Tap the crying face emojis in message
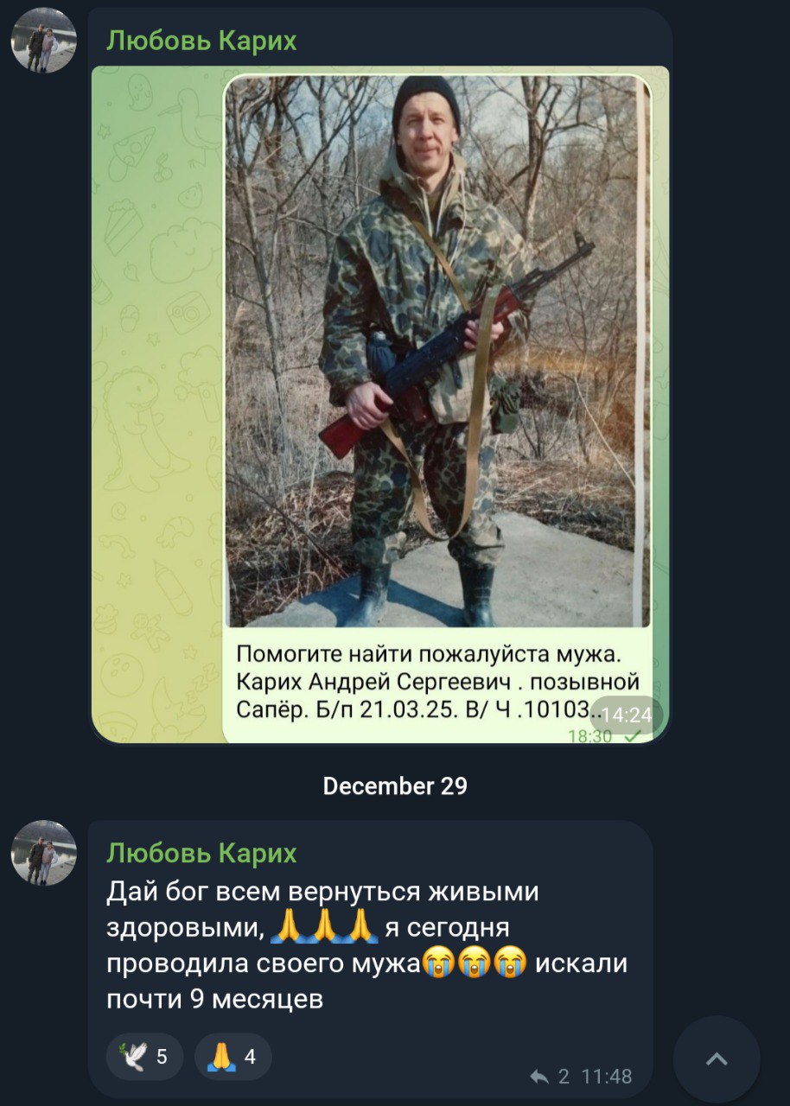Screen dimensions: 790x1106 (x=474, y=963)
